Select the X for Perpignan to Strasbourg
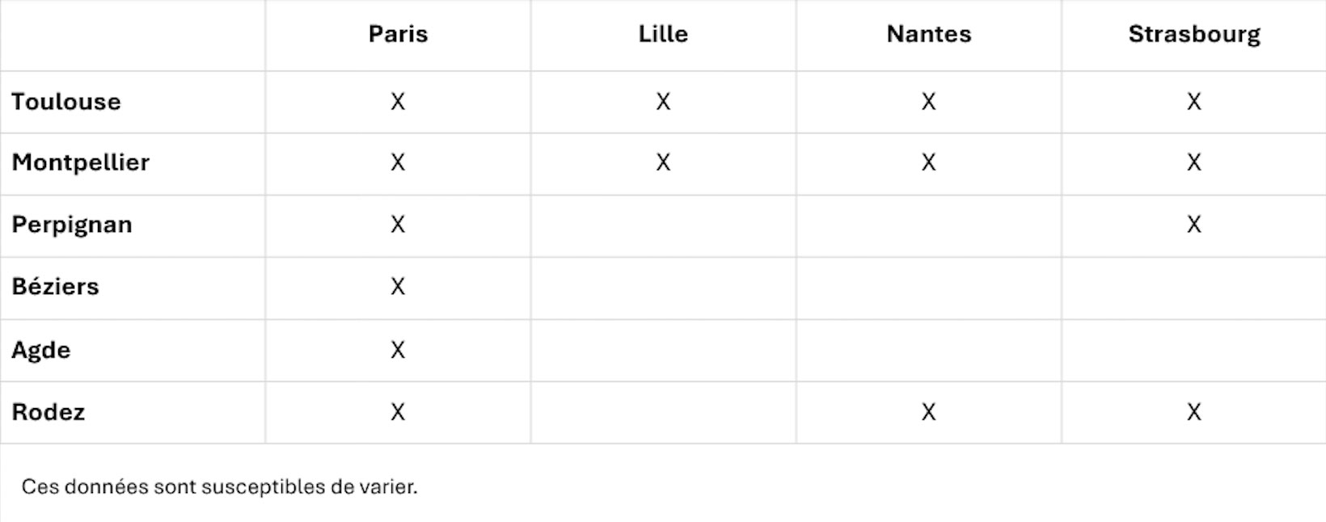1326x522 pixels. tap(1193, 225)
